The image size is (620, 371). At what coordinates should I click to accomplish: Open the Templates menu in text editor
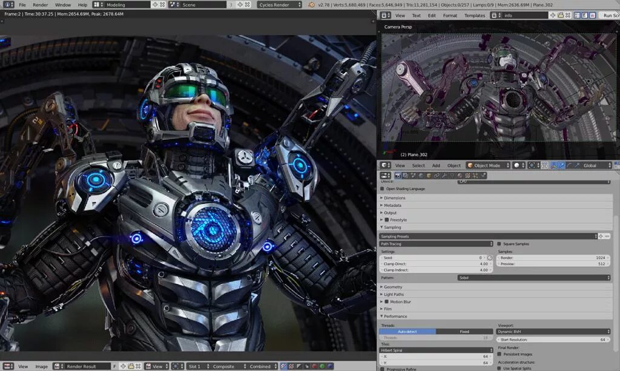pos(474,15)
